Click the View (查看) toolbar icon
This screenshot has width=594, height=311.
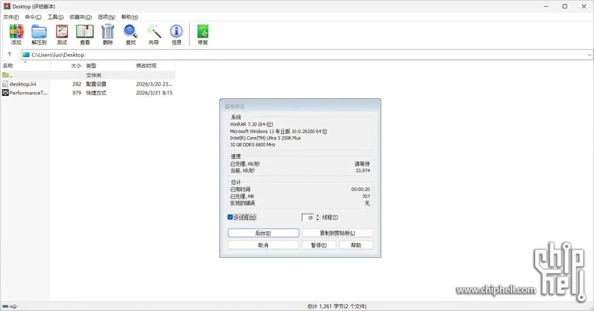click(x=85, y=35)
